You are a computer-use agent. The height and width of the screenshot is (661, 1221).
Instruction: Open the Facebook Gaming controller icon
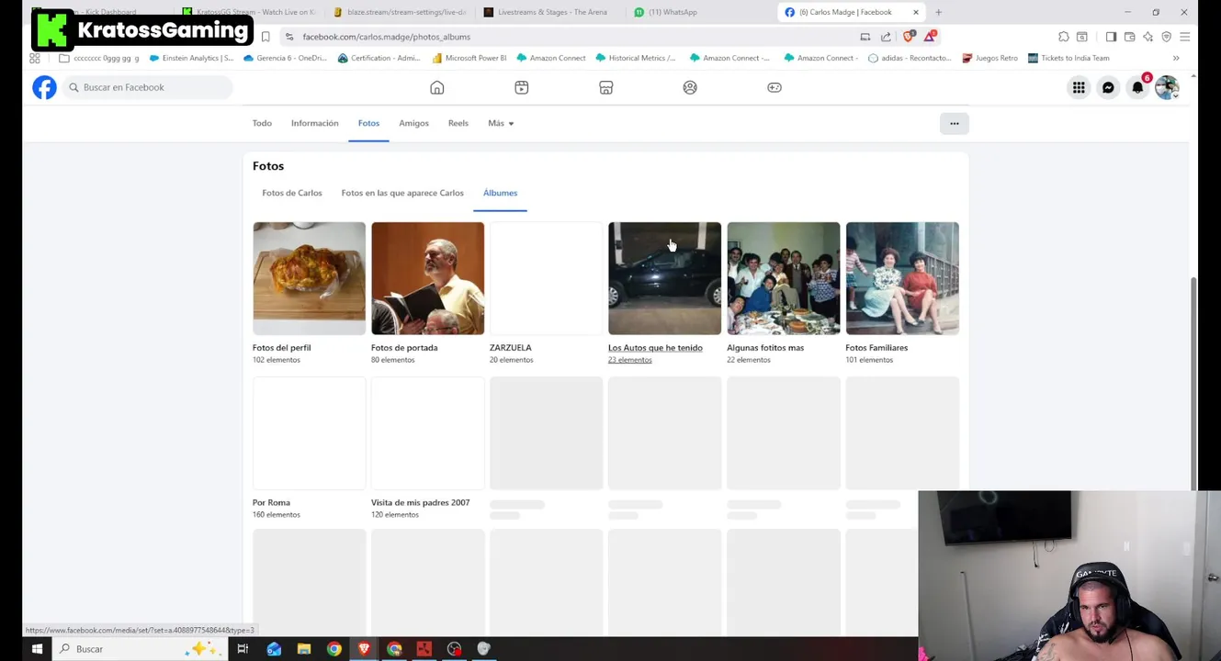click(x=774, y=87)
